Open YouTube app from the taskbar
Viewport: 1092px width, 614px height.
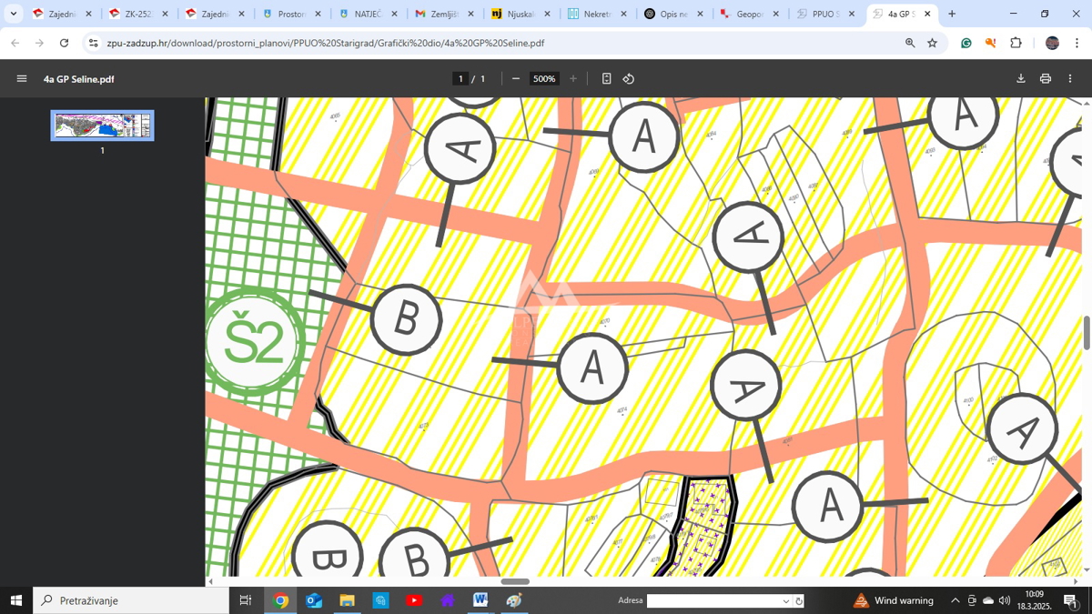click(414, 600)
